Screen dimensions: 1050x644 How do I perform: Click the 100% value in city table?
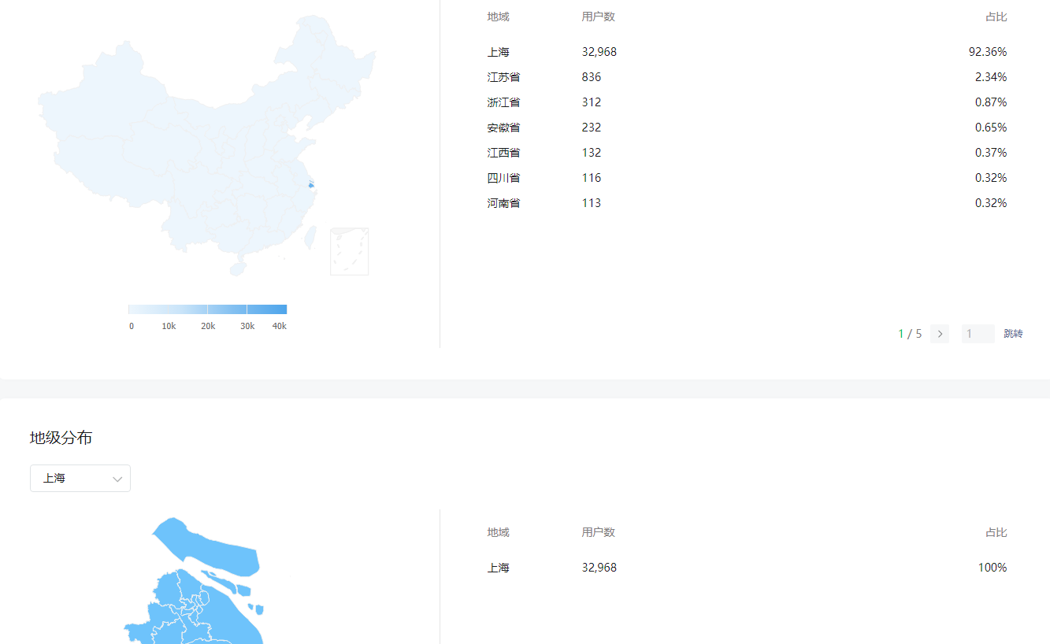pos(992,568)
